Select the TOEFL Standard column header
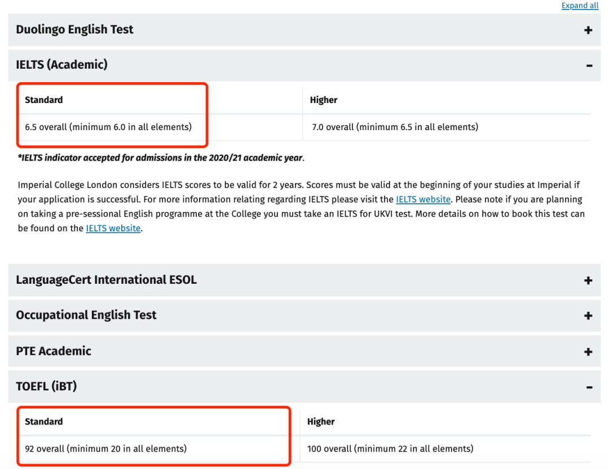Screen dimensions: 609x469 pos(44,422)
